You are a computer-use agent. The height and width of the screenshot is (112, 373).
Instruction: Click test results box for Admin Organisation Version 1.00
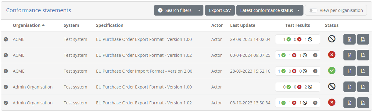point(298,87)
